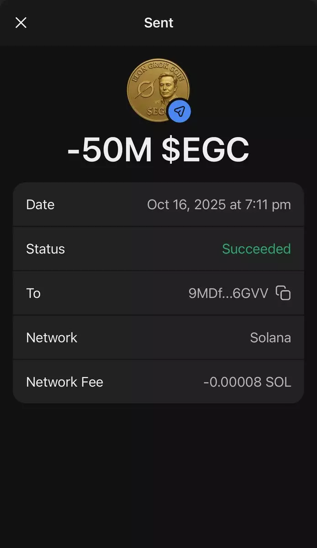
Task: Click the Network row label
Action: [x=52, y=337]
